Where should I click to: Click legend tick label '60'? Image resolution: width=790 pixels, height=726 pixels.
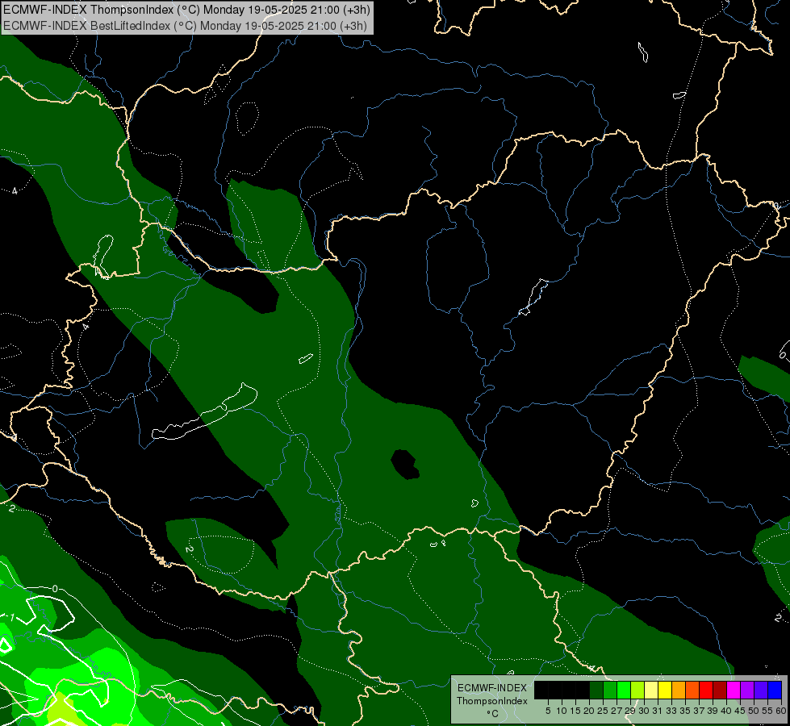(780, 711)
